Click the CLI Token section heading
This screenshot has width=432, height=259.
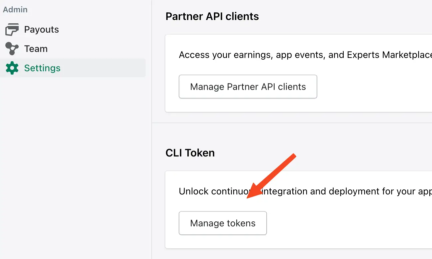(x=190, y=152)
